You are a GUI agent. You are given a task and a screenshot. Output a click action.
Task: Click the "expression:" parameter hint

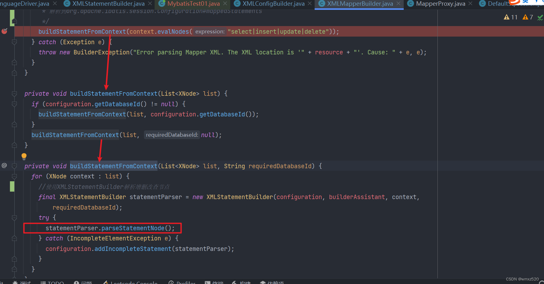click(x=210, y=31)
